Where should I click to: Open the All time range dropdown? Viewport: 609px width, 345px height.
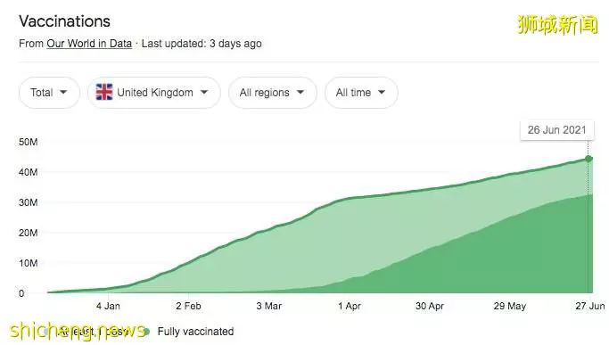(361, 93)
